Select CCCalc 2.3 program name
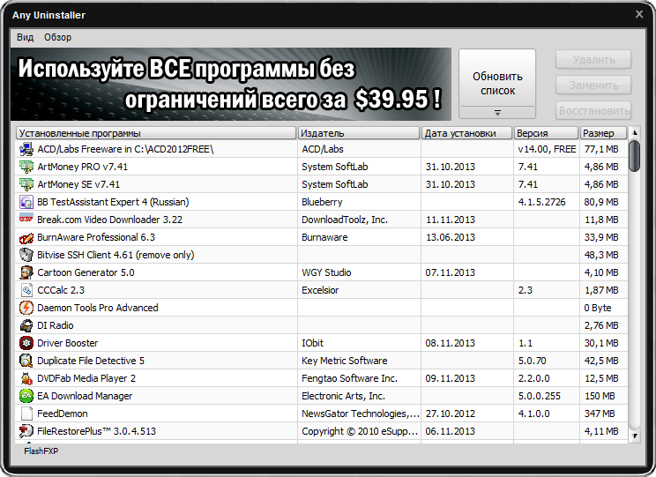This screenshot has height=477, width=656. (61, 290)
